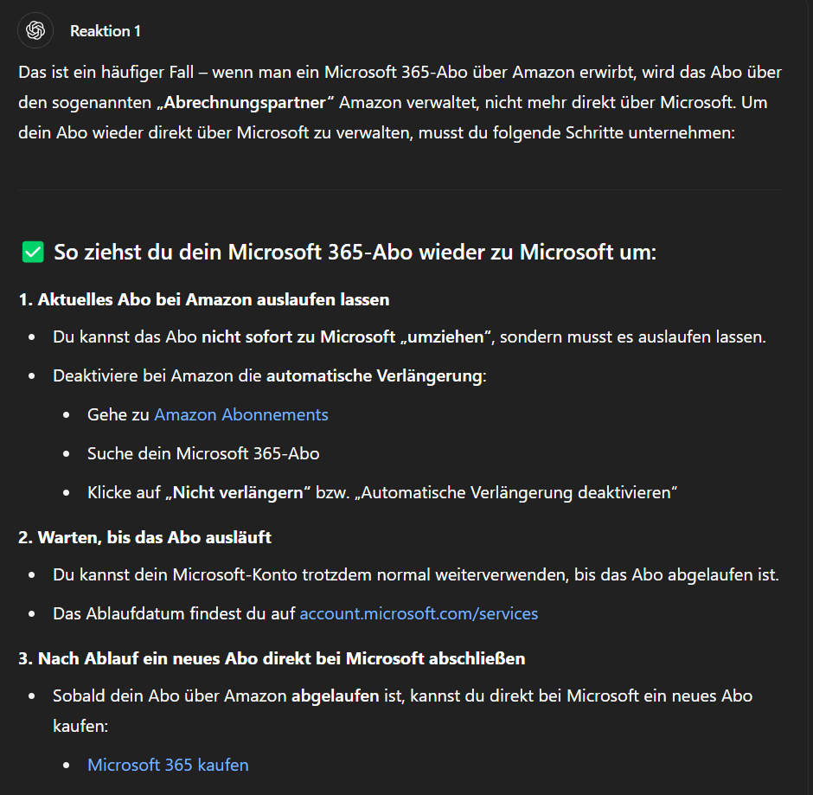Screen dimensions: 813x795
Task: Click the bold text "automatische Verlängerung"
Action: [x=374, y=376]
